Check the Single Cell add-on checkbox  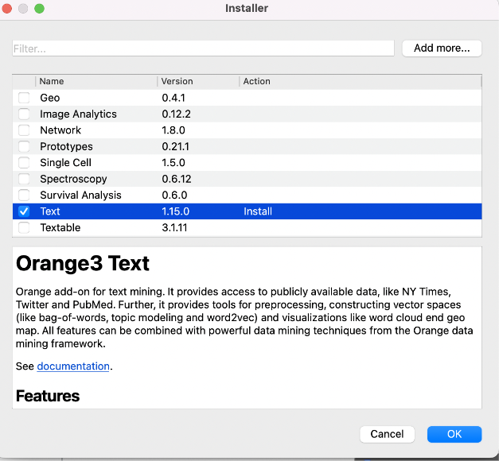point(24,163)
